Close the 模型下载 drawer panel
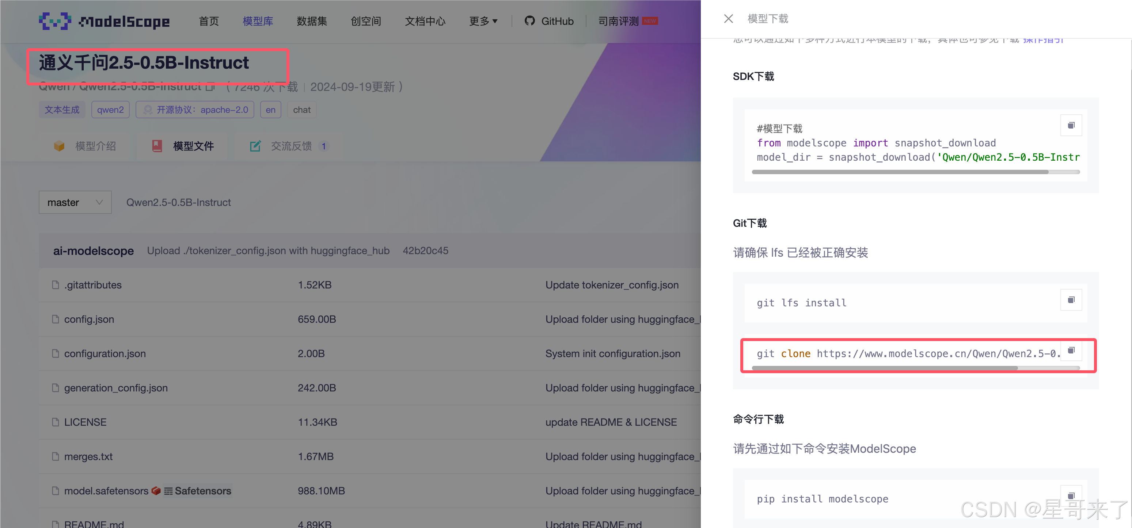1132x528 pixels. (728, 19)
